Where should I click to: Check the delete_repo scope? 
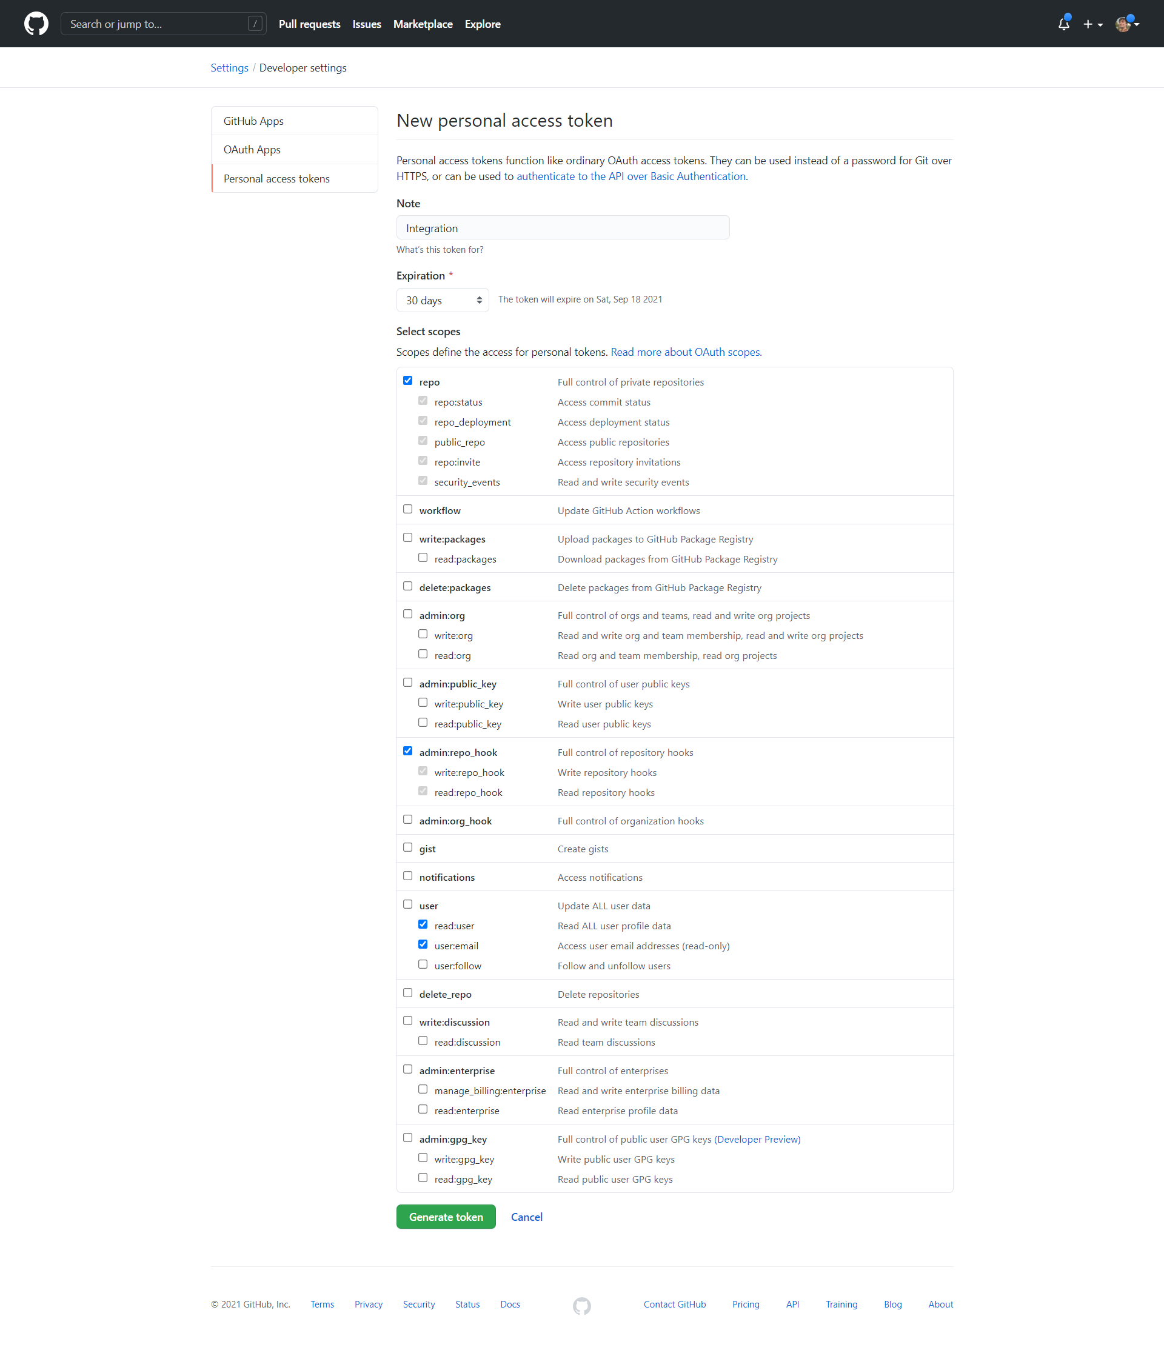(407, 992)
